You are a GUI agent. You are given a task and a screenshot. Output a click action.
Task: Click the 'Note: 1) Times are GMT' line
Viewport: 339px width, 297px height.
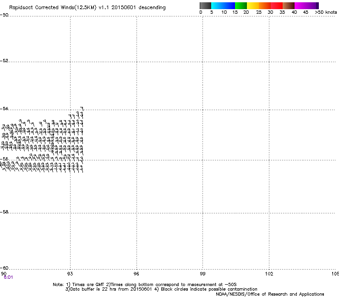point(144,285)
